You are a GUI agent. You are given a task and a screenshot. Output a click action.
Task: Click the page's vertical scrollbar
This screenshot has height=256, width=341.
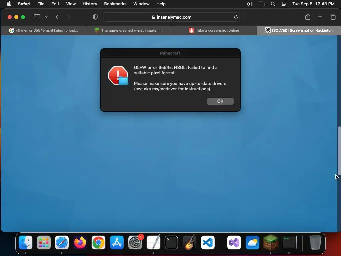pyautogui.click(x=339, y=150)
